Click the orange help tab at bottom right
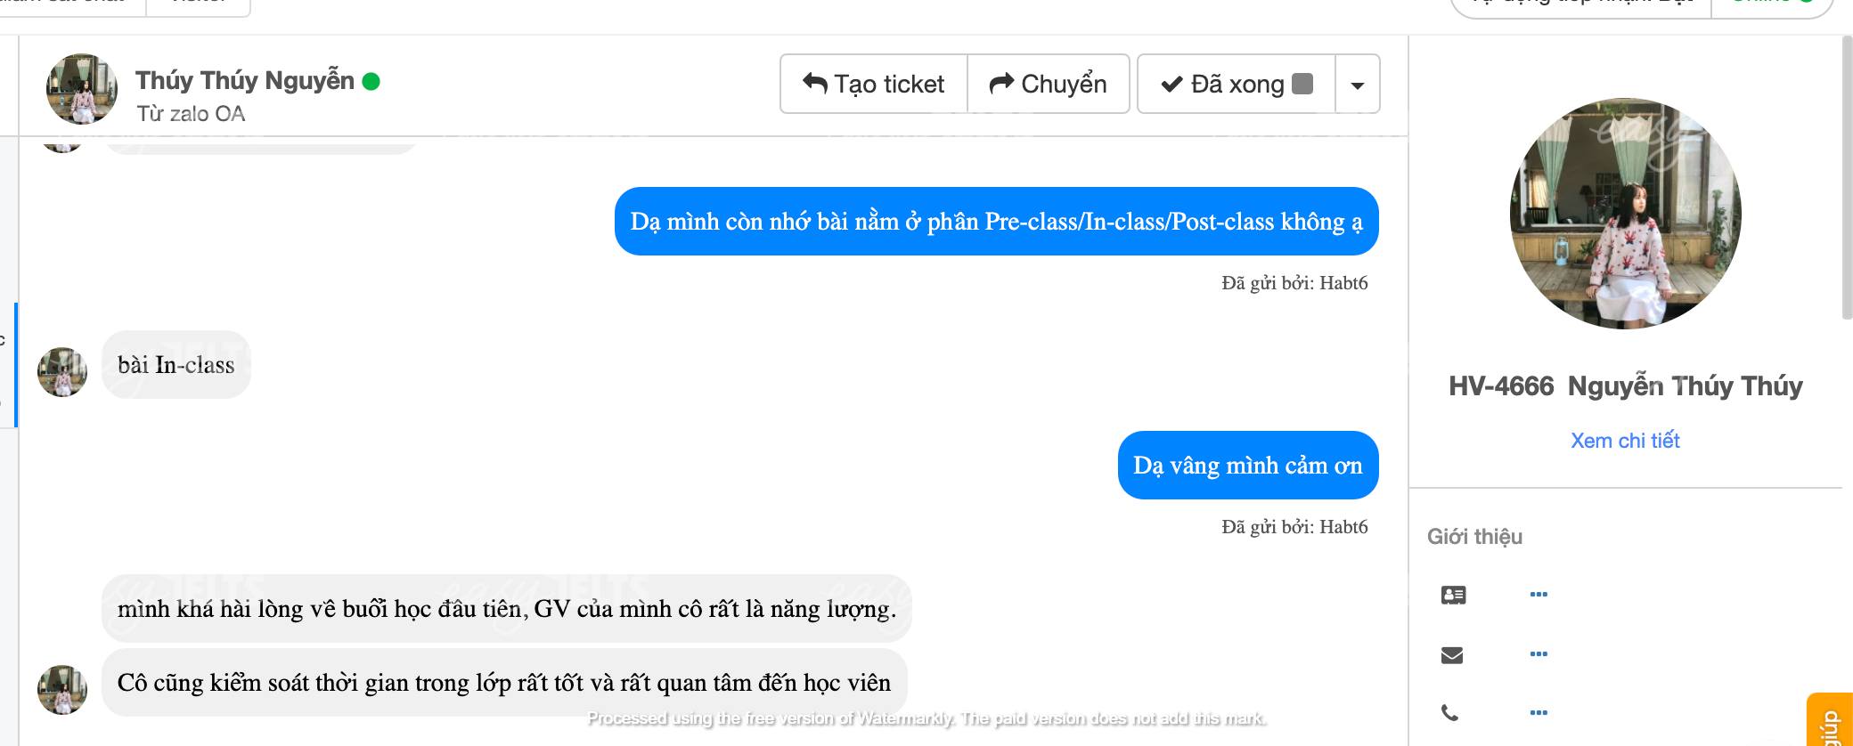 (x=1830, y=719)
